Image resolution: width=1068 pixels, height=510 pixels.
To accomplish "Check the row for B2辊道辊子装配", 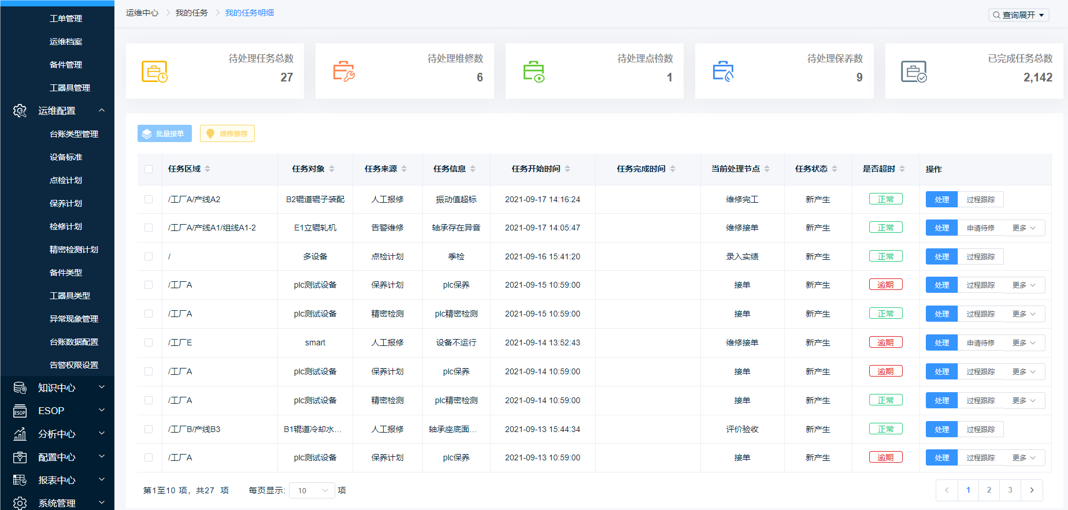I will click(149, 199).
